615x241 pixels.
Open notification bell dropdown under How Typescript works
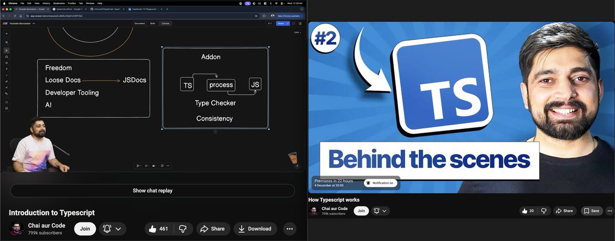tap(380, 211)
